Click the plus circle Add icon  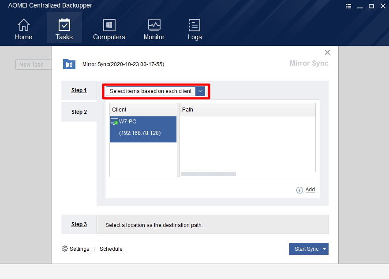tap(299, 190)
